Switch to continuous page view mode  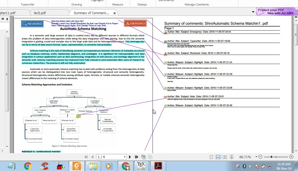coord(218,157)
